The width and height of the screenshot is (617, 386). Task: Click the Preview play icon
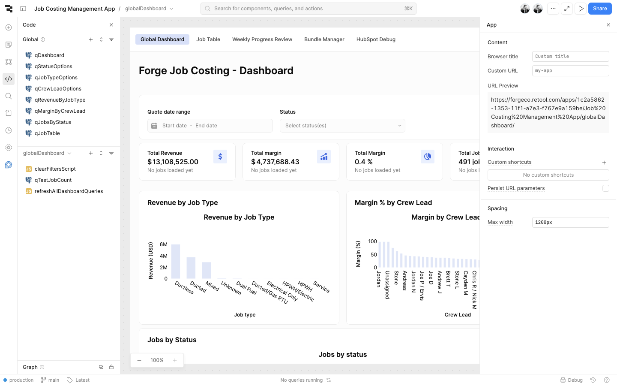581,9
